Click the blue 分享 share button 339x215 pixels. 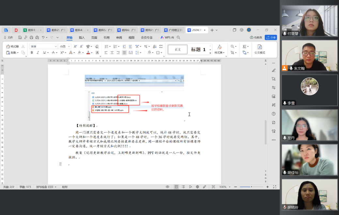[x=271, y=38]
